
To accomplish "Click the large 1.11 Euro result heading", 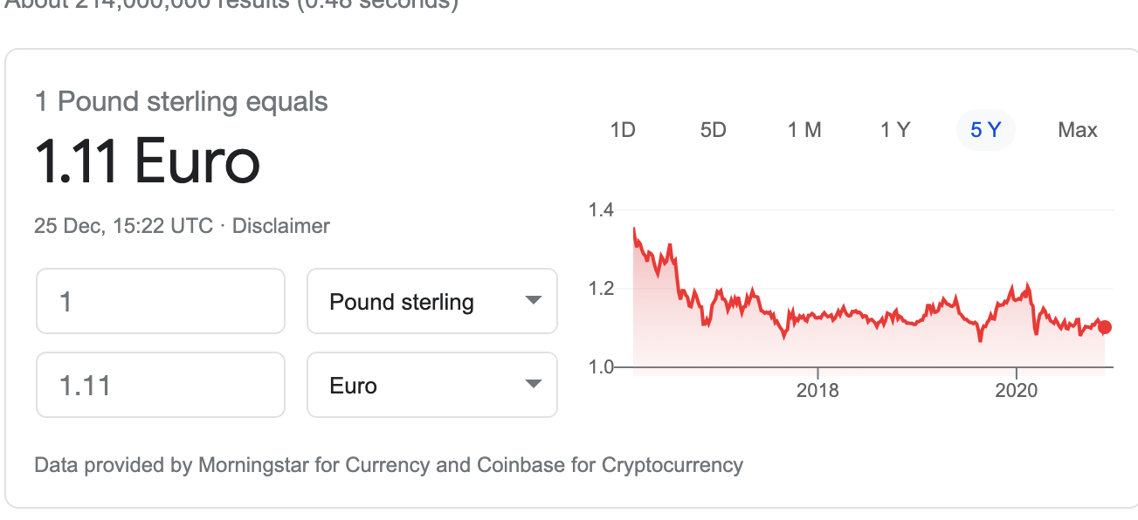I will pyautogui.click(x=148, y=162).
